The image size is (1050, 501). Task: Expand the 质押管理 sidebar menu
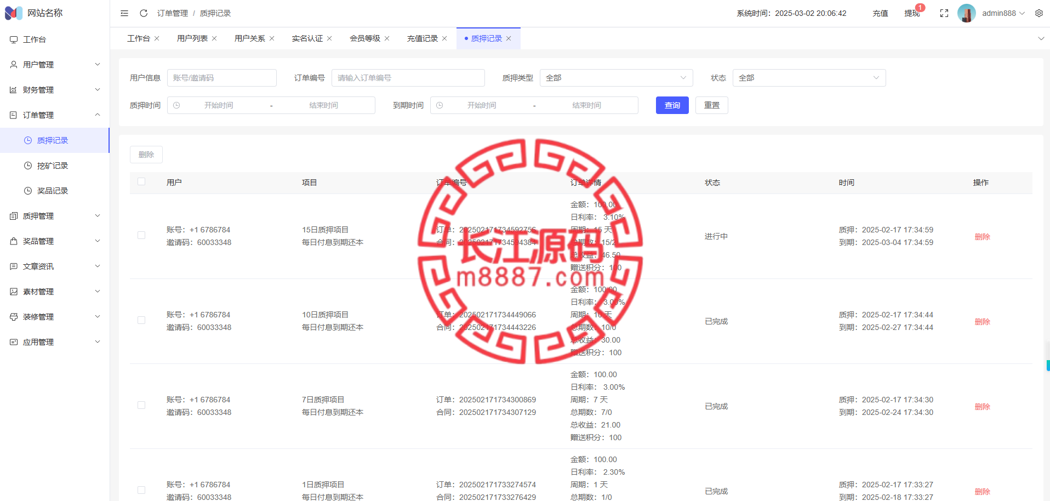(x=55, y=216)
